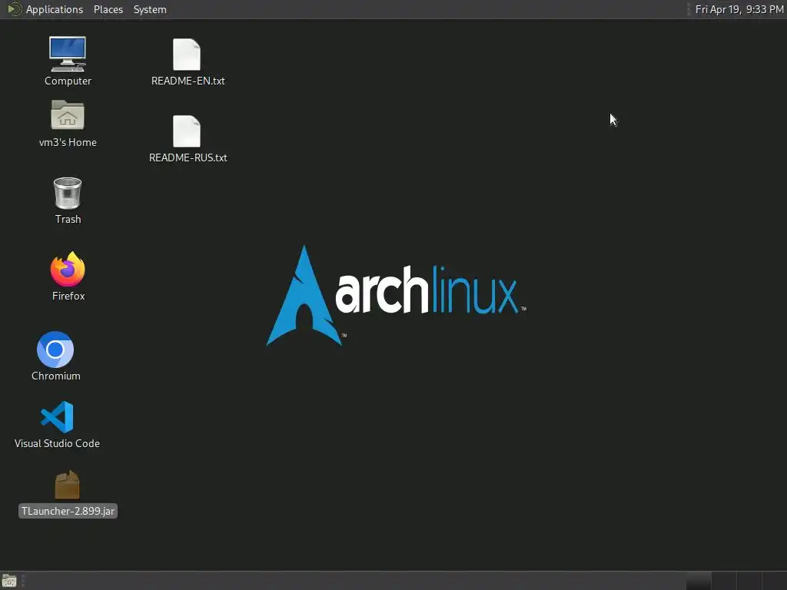The width and height of the screenshot is (787, 590).
Task: Click the show desktop icon in bottom panel
Action: [x=9, y=581]
